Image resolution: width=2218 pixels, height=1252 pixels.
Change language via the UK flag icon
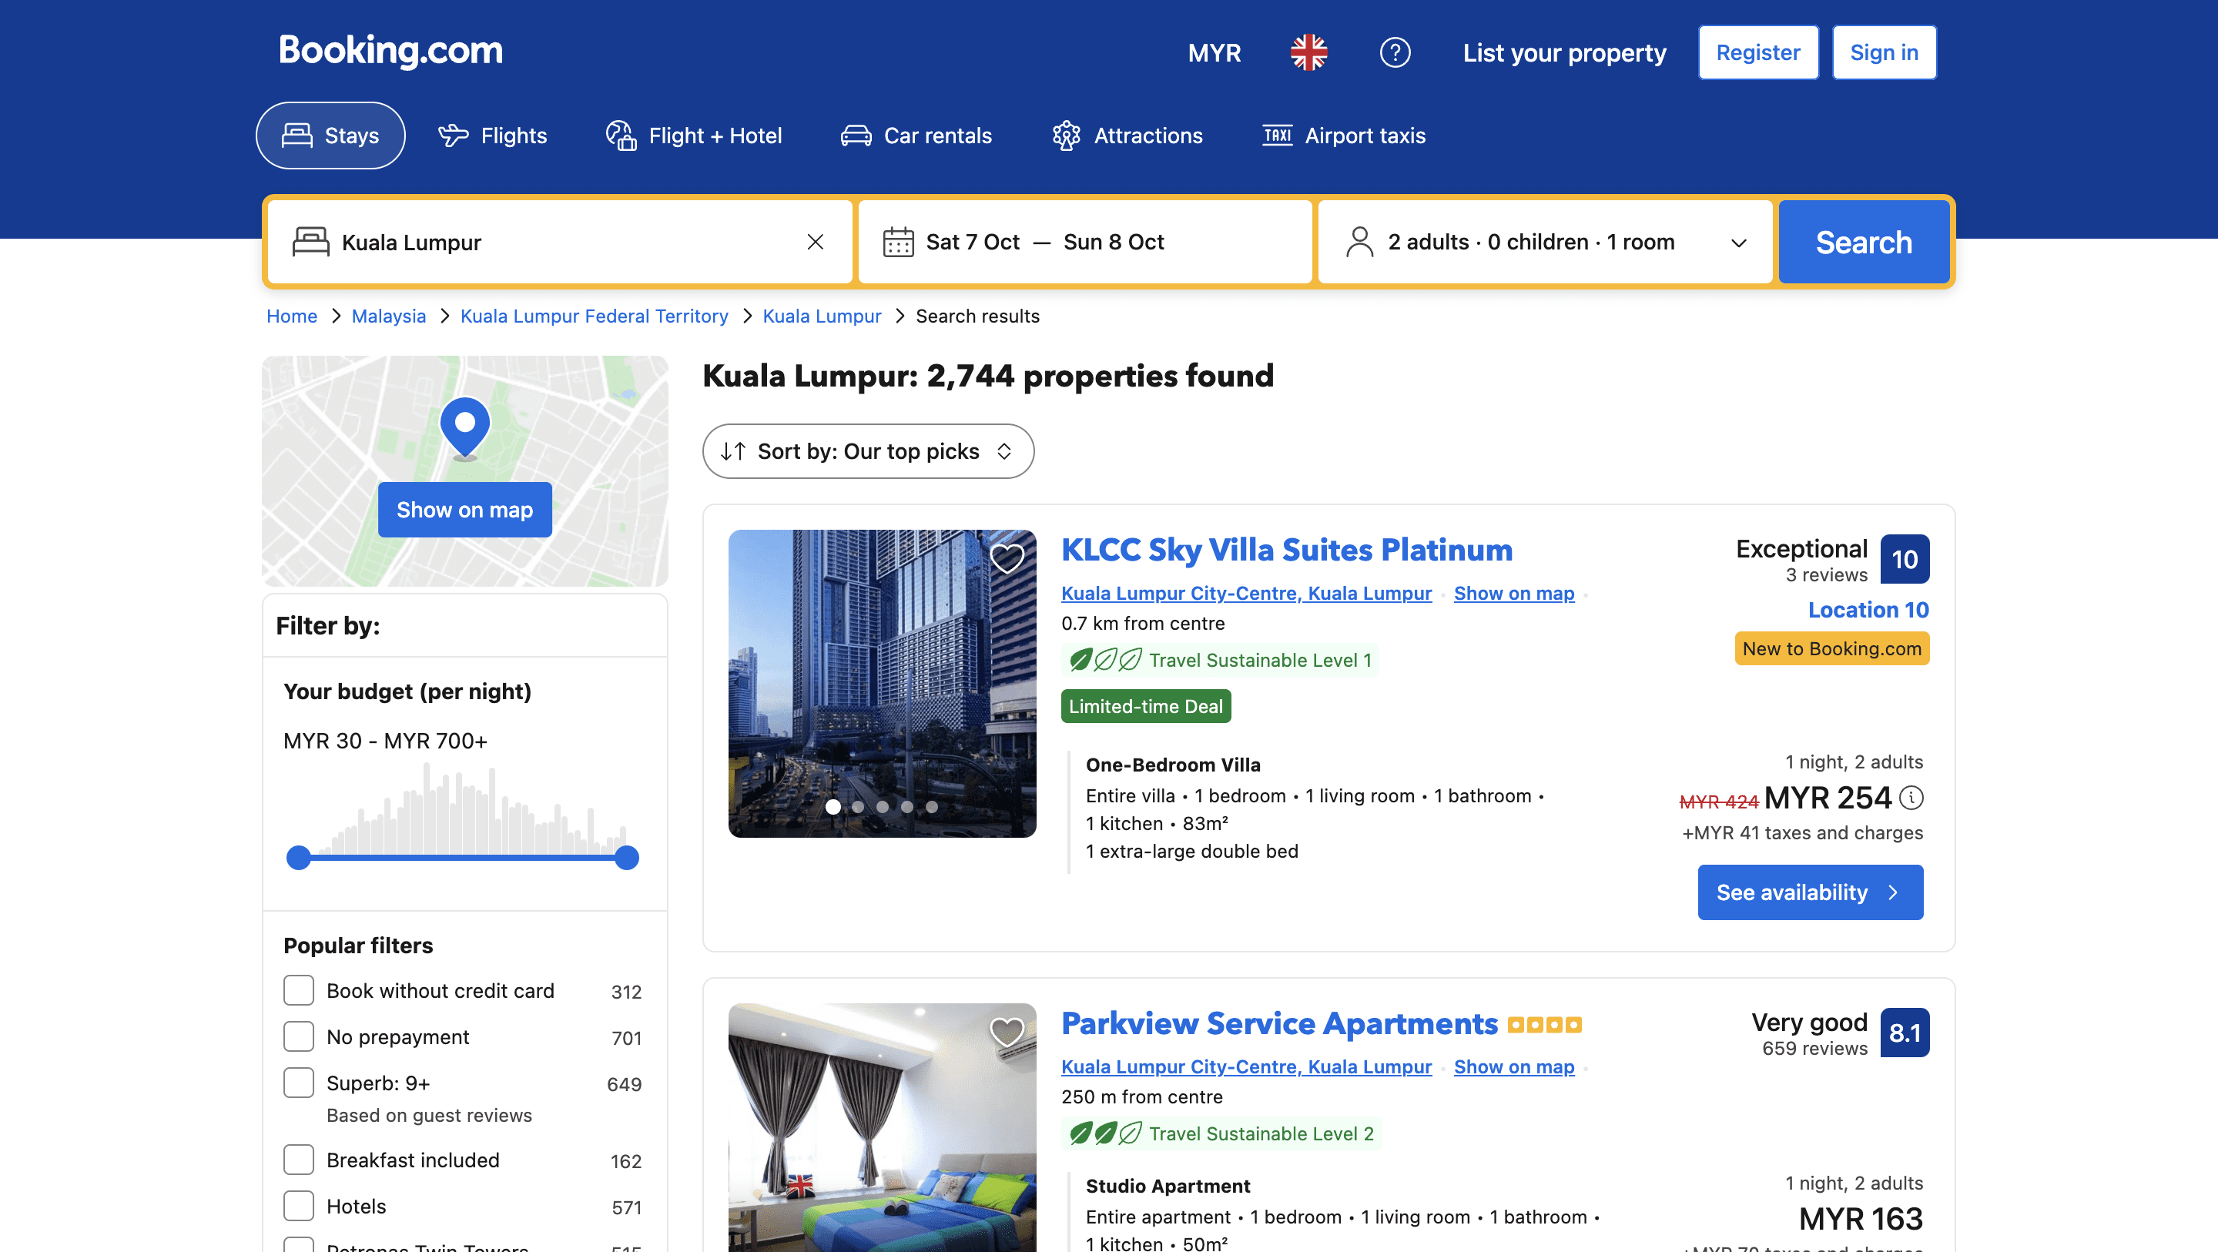tap(1308, 52)
